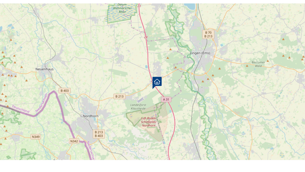This screenshot has width=305, height=172.
Task: Select the N349 road shield
Action: pyautogui.click(x=36, y=137)
